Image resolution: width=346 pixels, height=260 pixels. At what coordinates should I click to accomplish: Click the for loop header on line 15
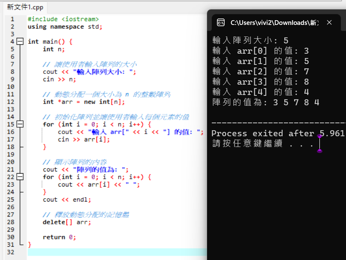click(97, 124)
